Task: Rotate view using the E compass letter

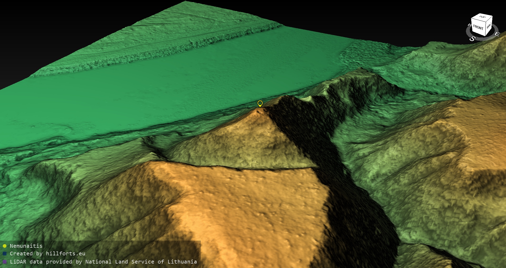Action: pos(497,34)
